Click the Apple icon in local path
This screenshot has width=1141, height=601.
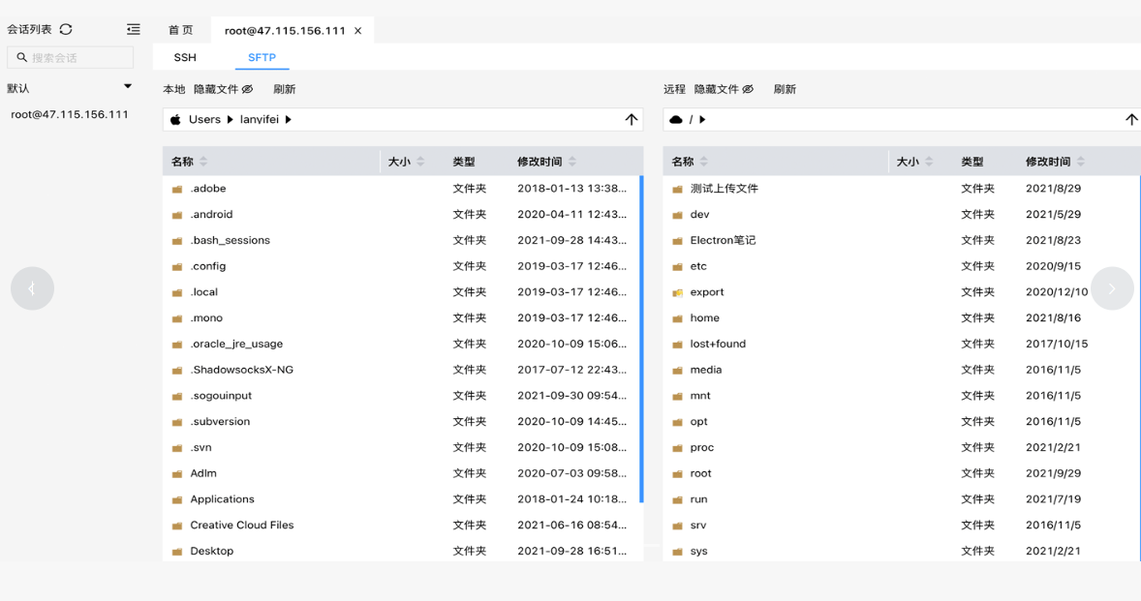coord(175,120)
